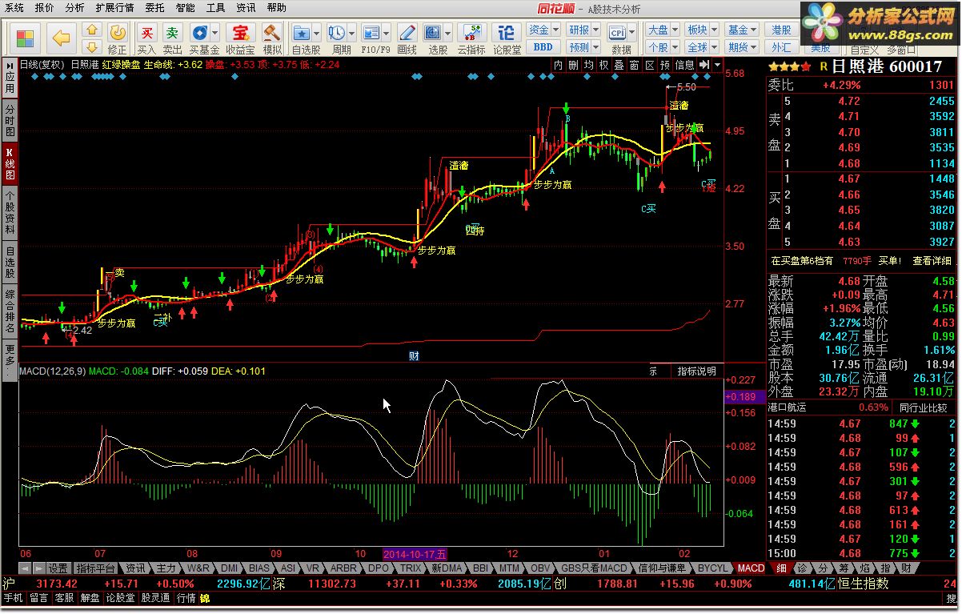Viewport: 962px width, 614px height.
Task: Click the 修正 icon
Action: coord(118,38)
